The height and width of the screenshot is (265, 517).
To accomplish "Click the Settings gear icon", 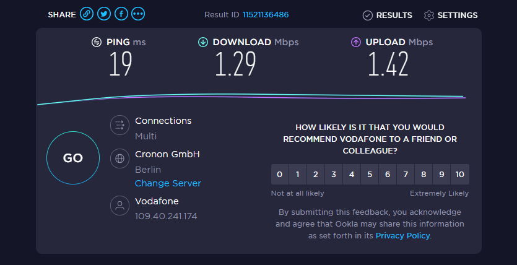I will [x=429, y=15].
